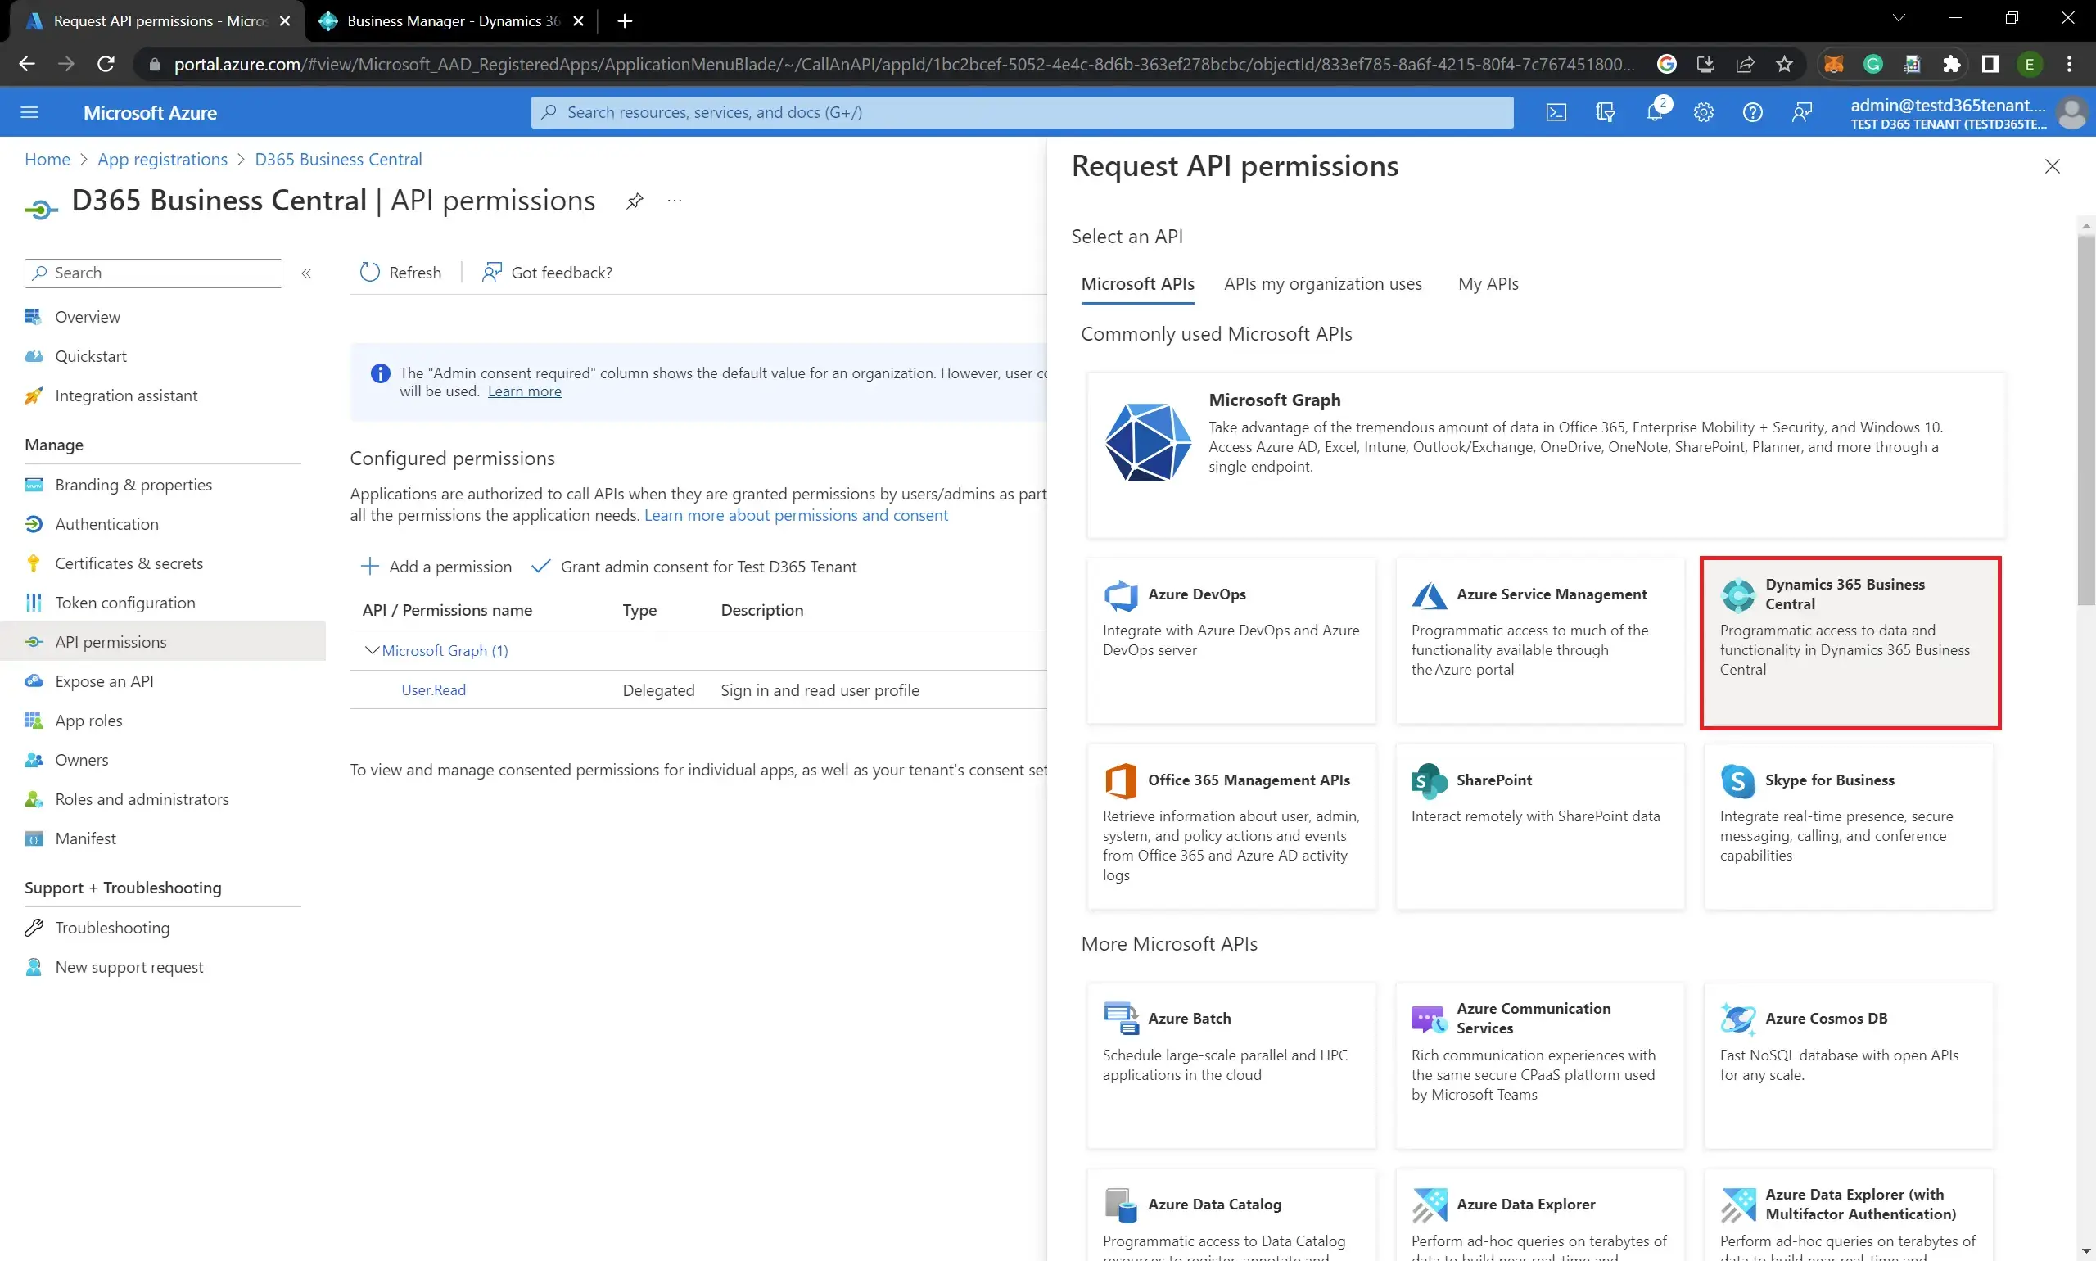The image size is (2096, 1261).
Task: Toggle the Refresh button for permissions
Action: tap(401, 273)
